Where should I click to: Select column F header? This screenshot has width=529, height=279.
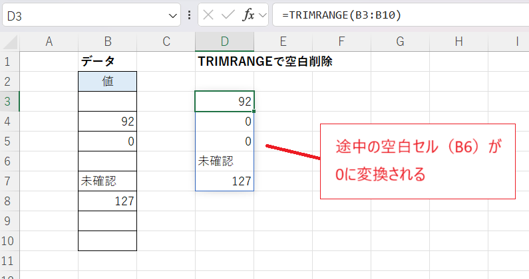pos(341,41)
